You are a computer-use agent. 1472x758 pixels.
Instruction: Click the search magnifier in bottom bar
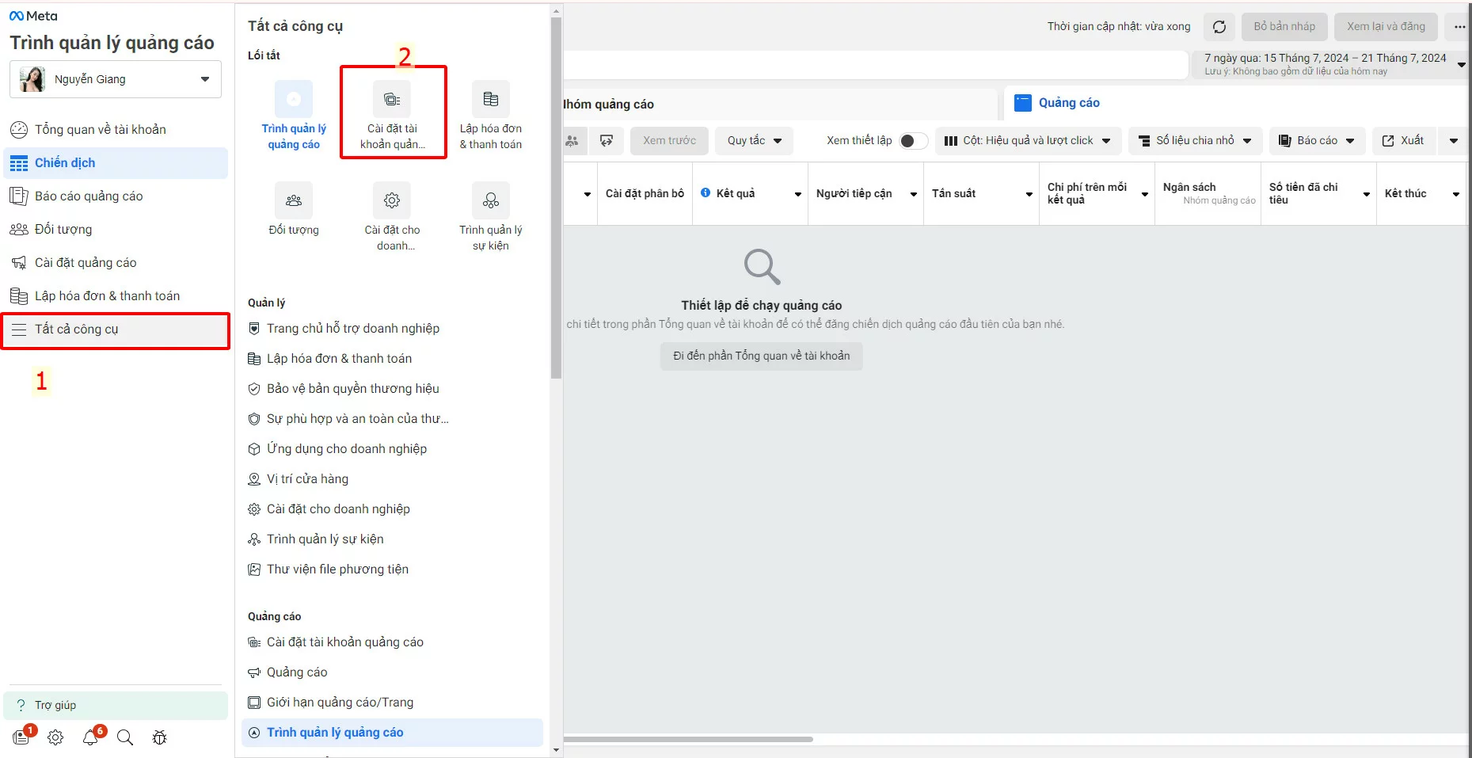pyautogui.click(x=125, y=737)
